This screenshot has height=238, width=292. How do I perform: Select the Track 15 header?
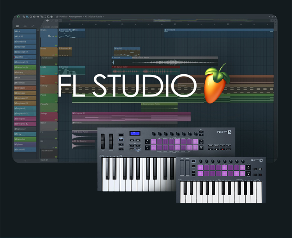pos(49,160)
